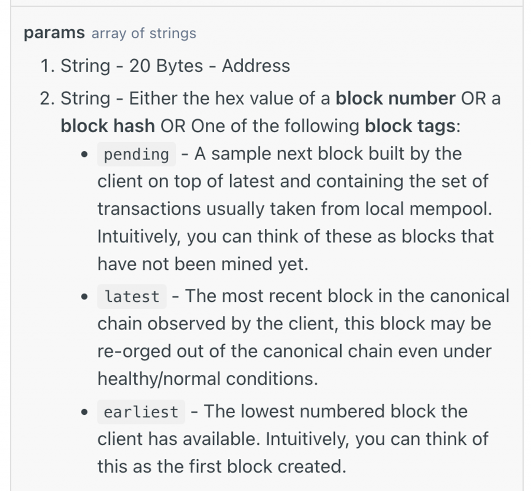531x491 pixels.
Task: Click the bold 'block hash' text
Action: (108, 126)
